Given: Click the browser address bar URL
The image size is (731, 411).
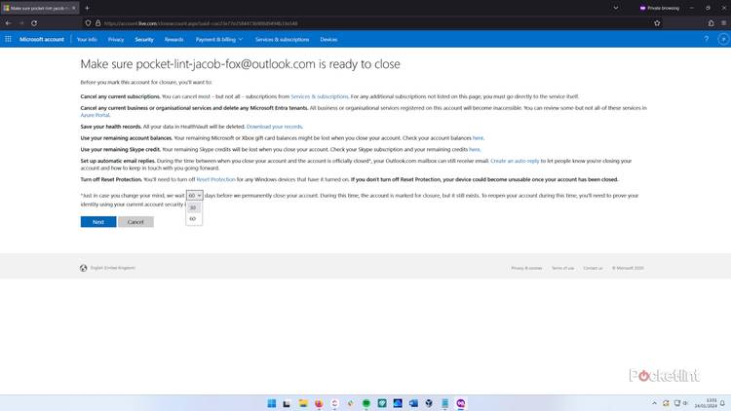Looking at the screenshot, I should [201, 23].
